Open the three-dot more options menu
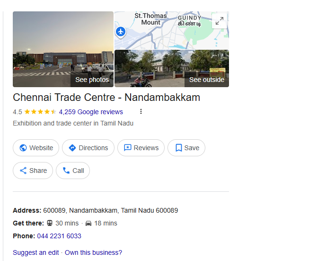Screen dimensions: 317x261 pos(141,111)
